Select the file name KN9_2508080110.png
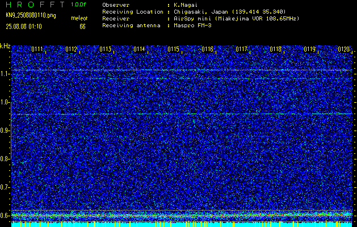Screen dimensions: 357x227 coord(31,16)
